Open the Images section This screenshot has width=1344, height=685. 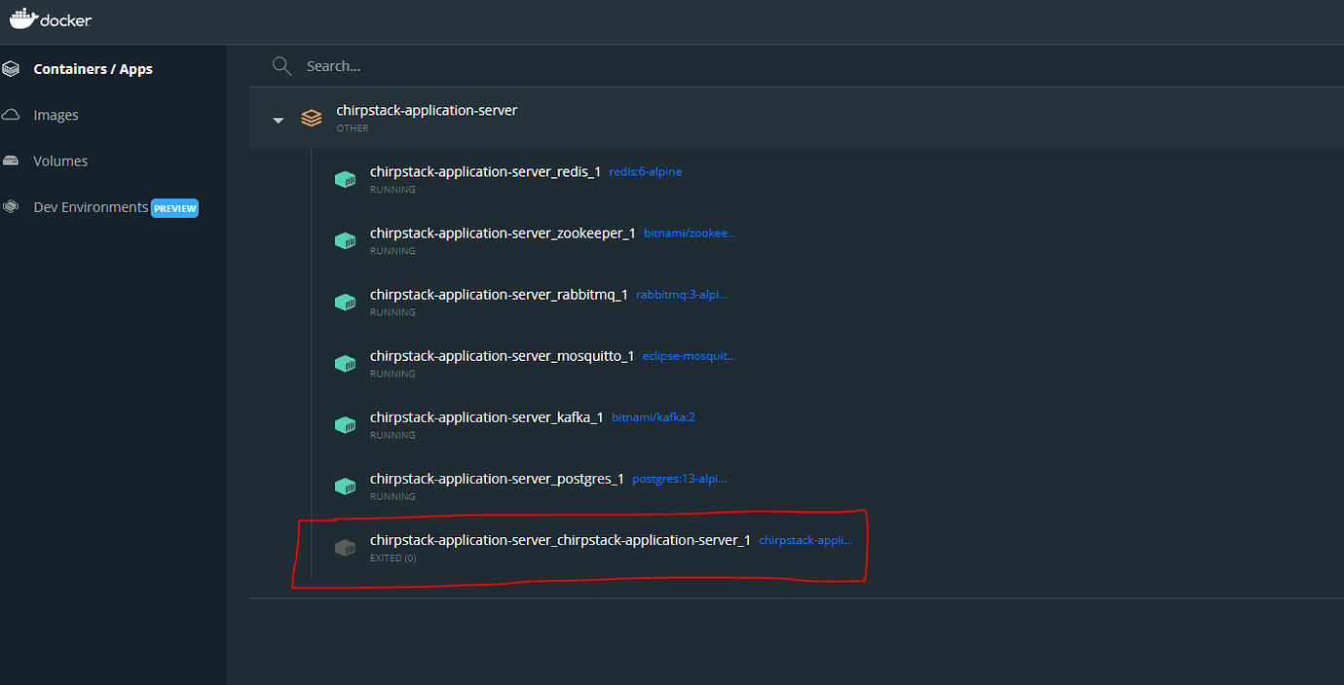pos(56,115)
